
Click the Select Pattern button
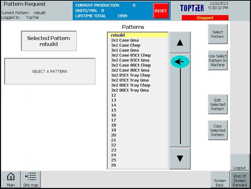pyautogui.click(x=218, y=34)
